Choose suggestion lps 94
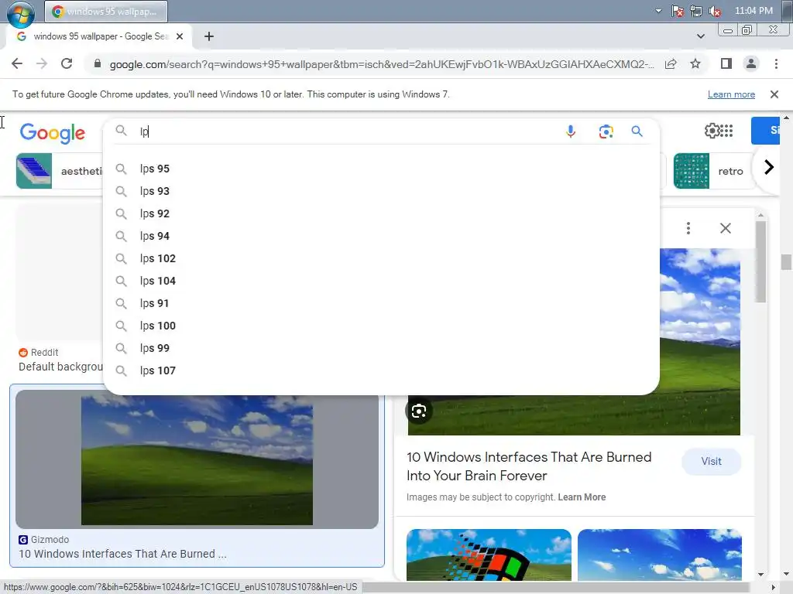The image size is (793, 594). pos(381,236)
